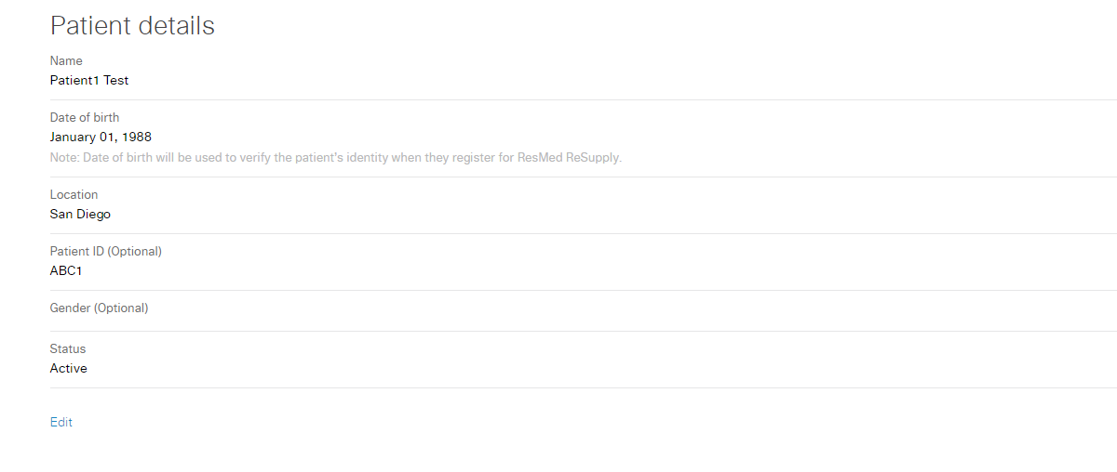Click the Location field label

coord(74,195)
